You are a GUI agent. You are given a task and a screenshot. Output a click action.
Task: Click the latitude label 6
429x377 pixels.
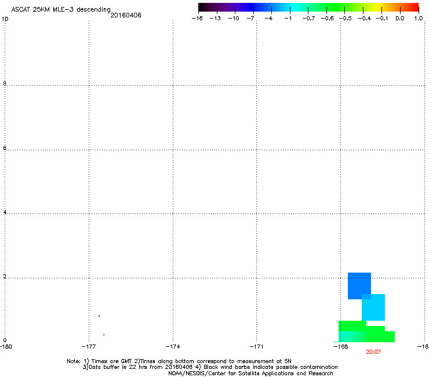[5, 148]
